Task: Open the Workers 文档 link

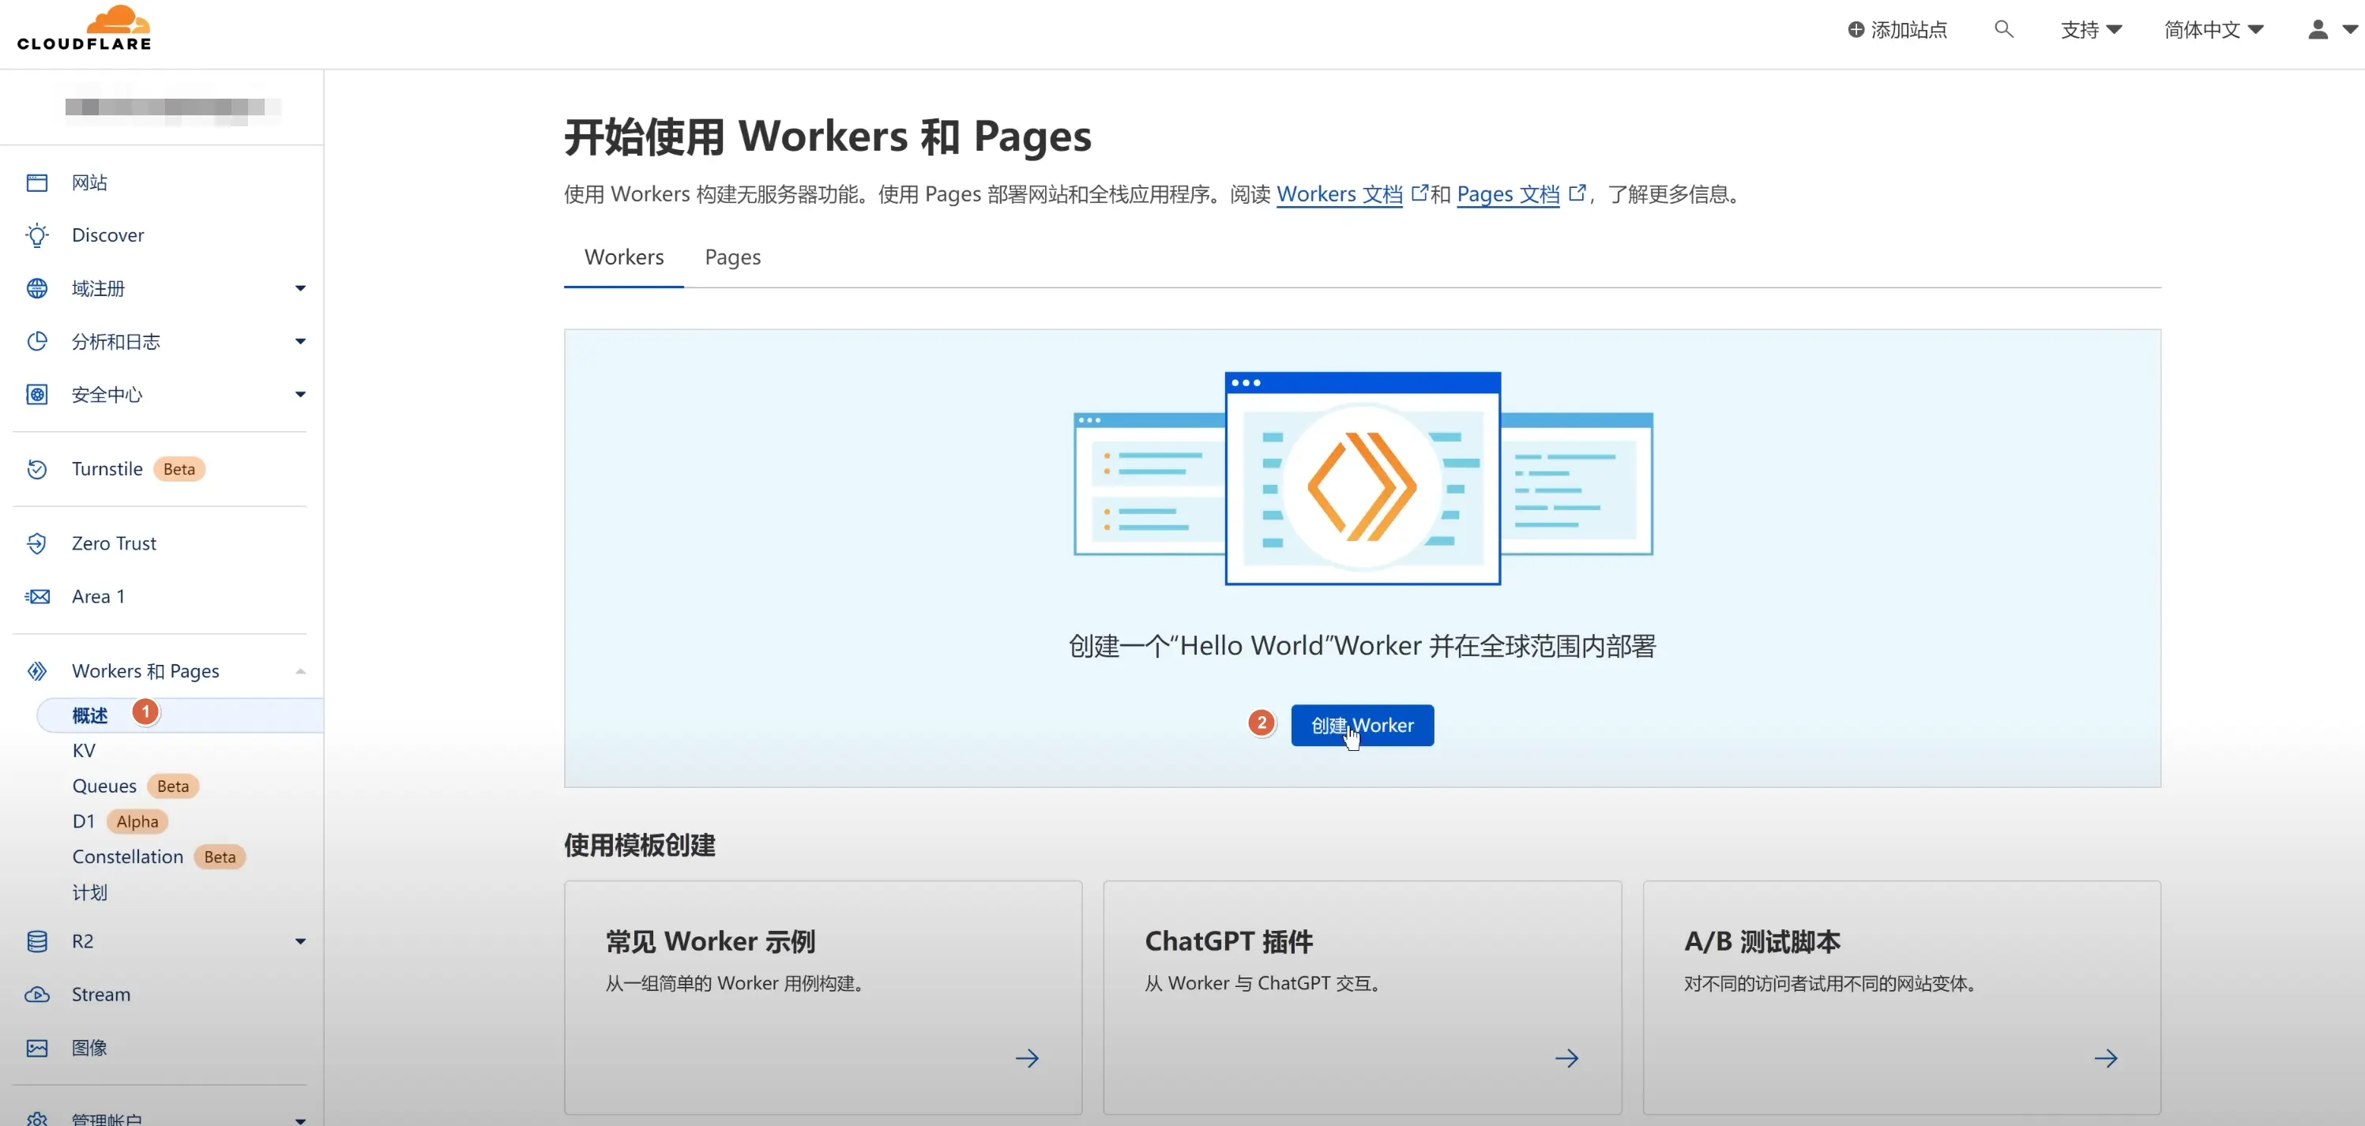Action: pos(1339,193)
